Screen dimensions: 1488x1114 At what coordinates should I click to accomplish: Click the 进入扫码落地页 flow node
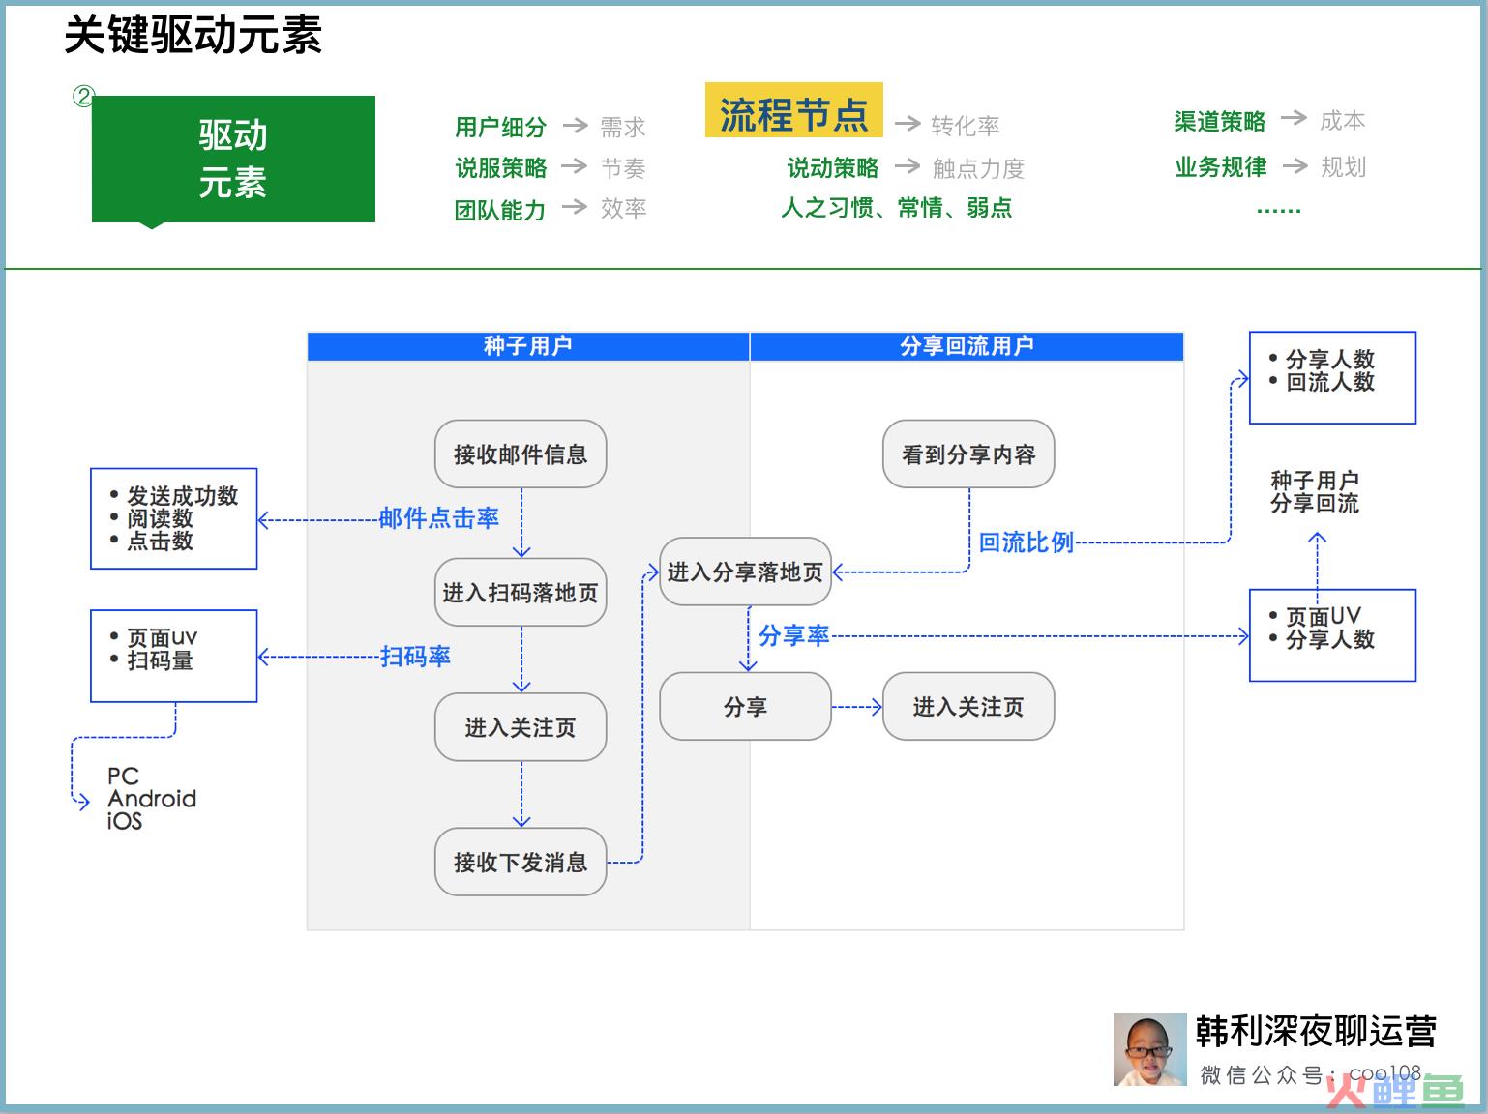pos(521,593)
